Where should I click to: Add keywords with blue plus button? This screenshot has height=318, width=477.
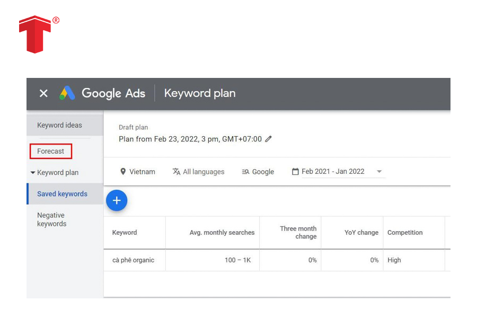(x=117, y=200)
